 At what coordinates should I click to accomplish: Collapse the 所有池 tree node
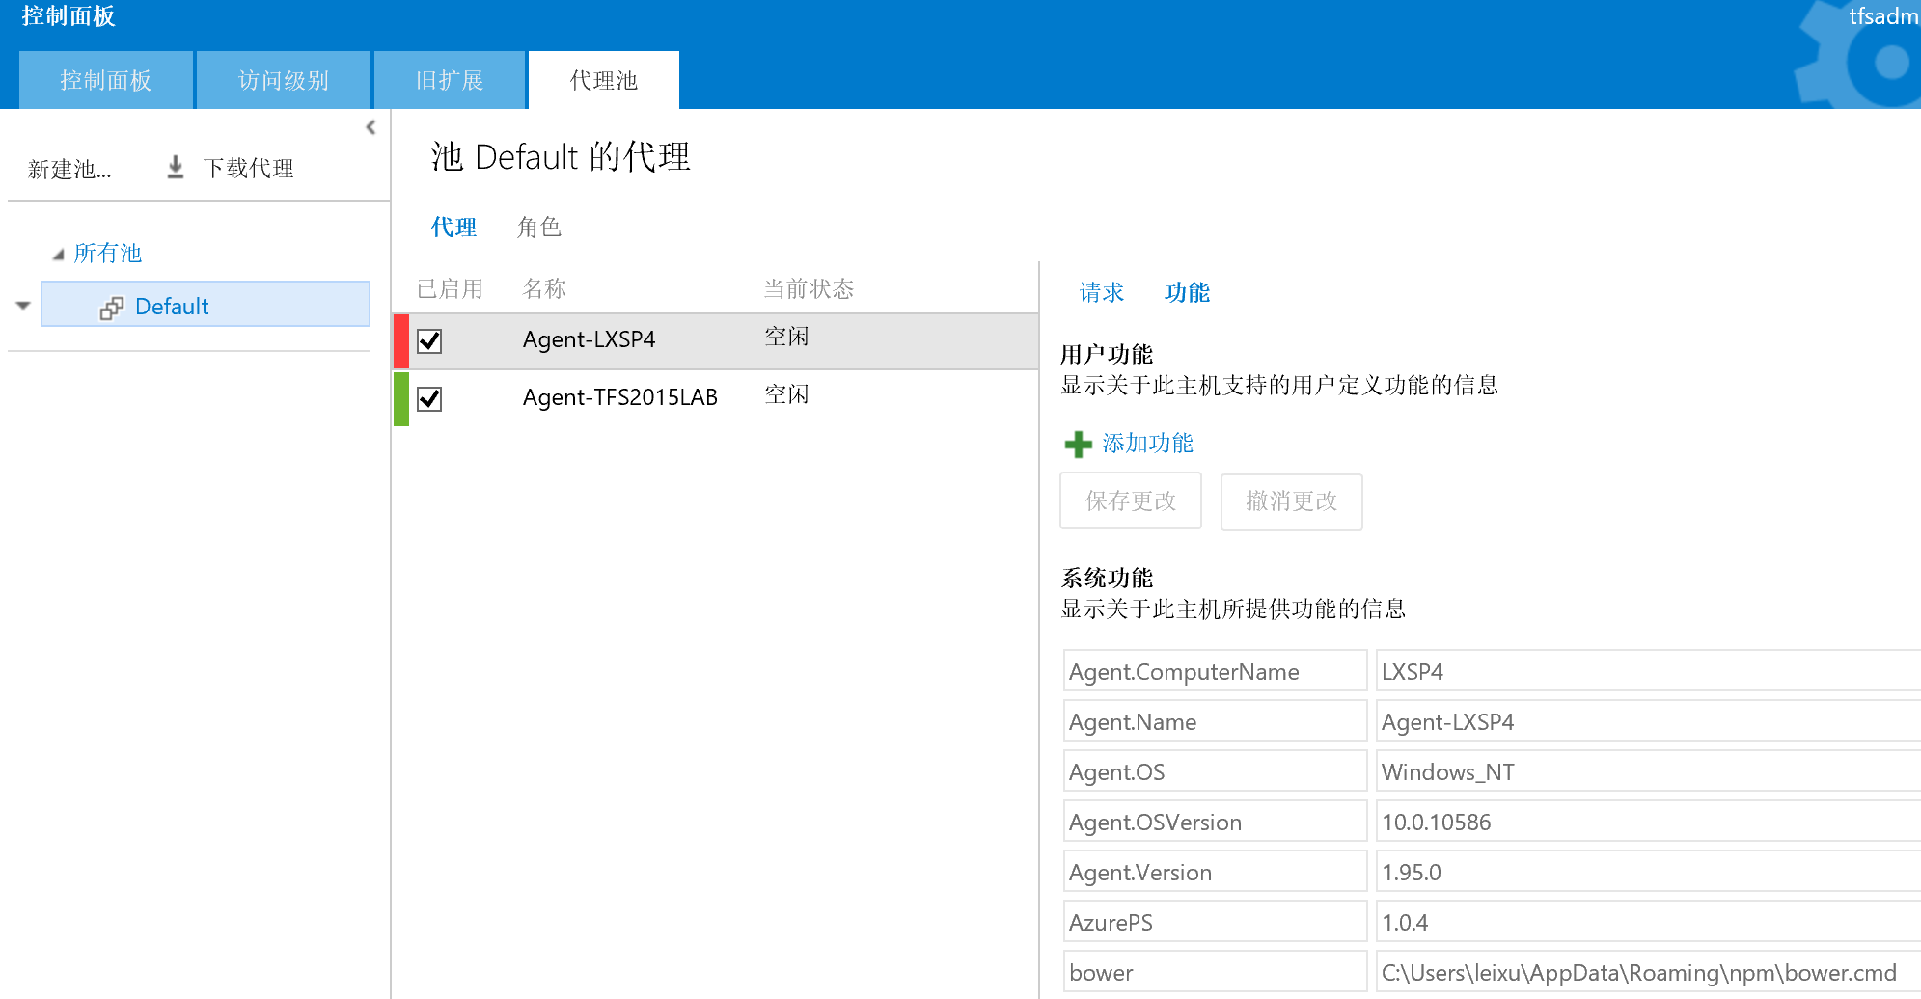click(x=58, y=255)
